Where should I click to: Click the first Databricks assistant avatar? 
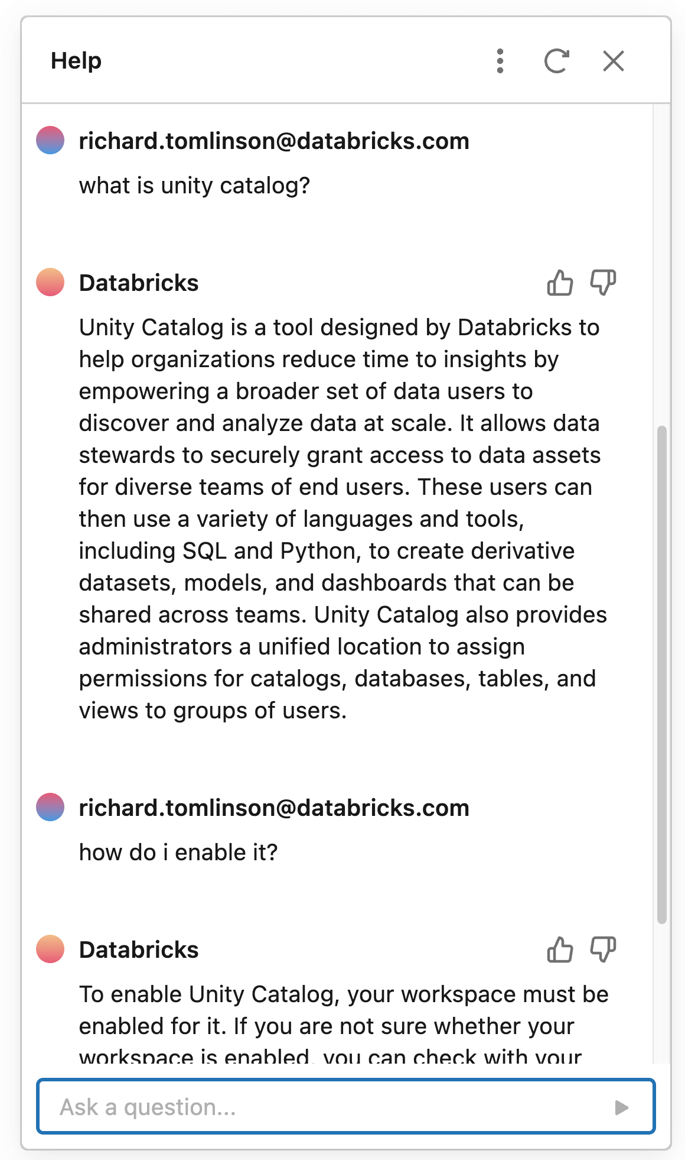point(50,282)
